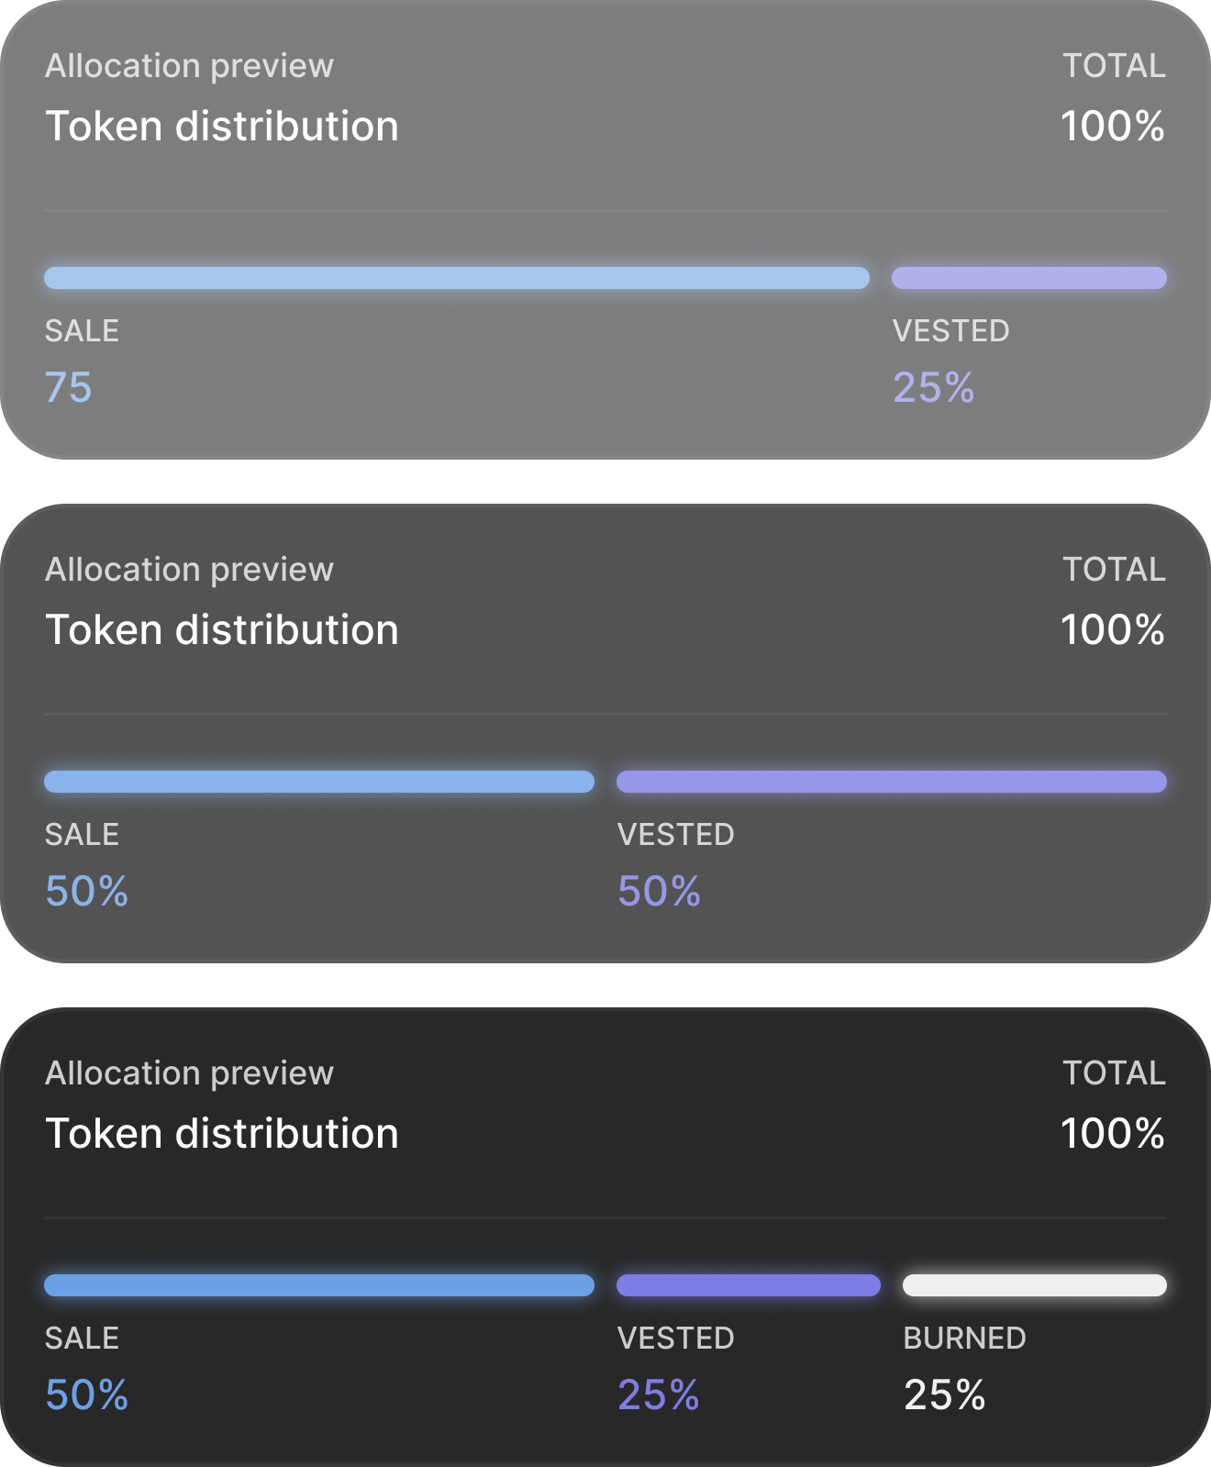Click the TOTAL 100% value in middle card
Image resolution: width=1211 pixels, height=1467 pixels.
tap(1112, 630)
